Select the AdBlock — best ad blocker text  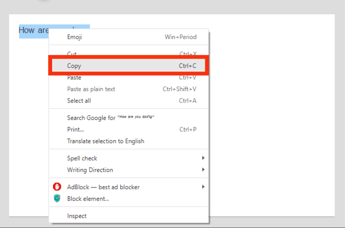[x=103, y=187]
